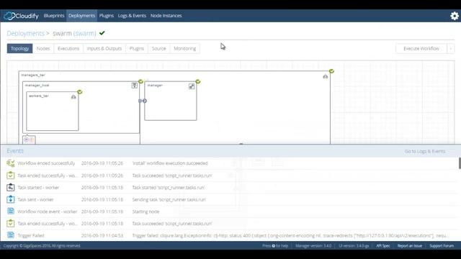Switch to the deployment Plugins tab
Viewport: 461px width, 259px height.
tap(137, 48)
